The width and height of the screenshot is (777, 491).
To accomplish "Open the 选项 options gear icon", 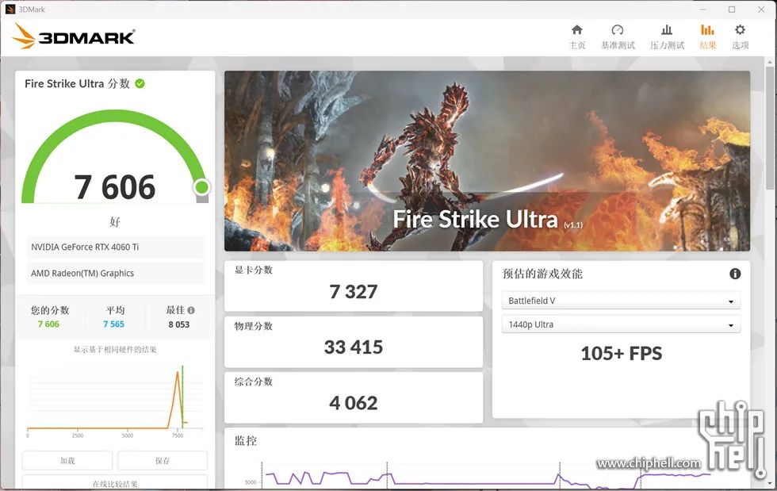I will 740,30.
